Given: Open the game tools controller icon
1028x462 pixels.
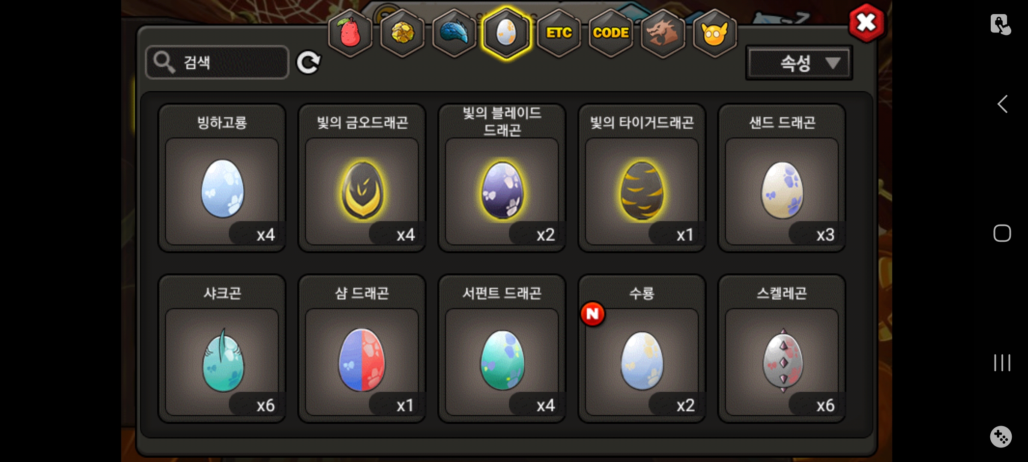Looking at the screenshot, I should (x=1001, y=437).
